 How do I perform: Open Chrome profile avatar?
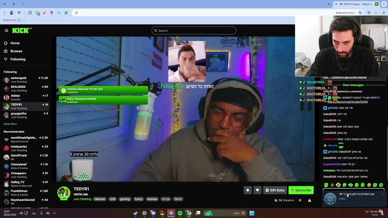tap(12, 13)
